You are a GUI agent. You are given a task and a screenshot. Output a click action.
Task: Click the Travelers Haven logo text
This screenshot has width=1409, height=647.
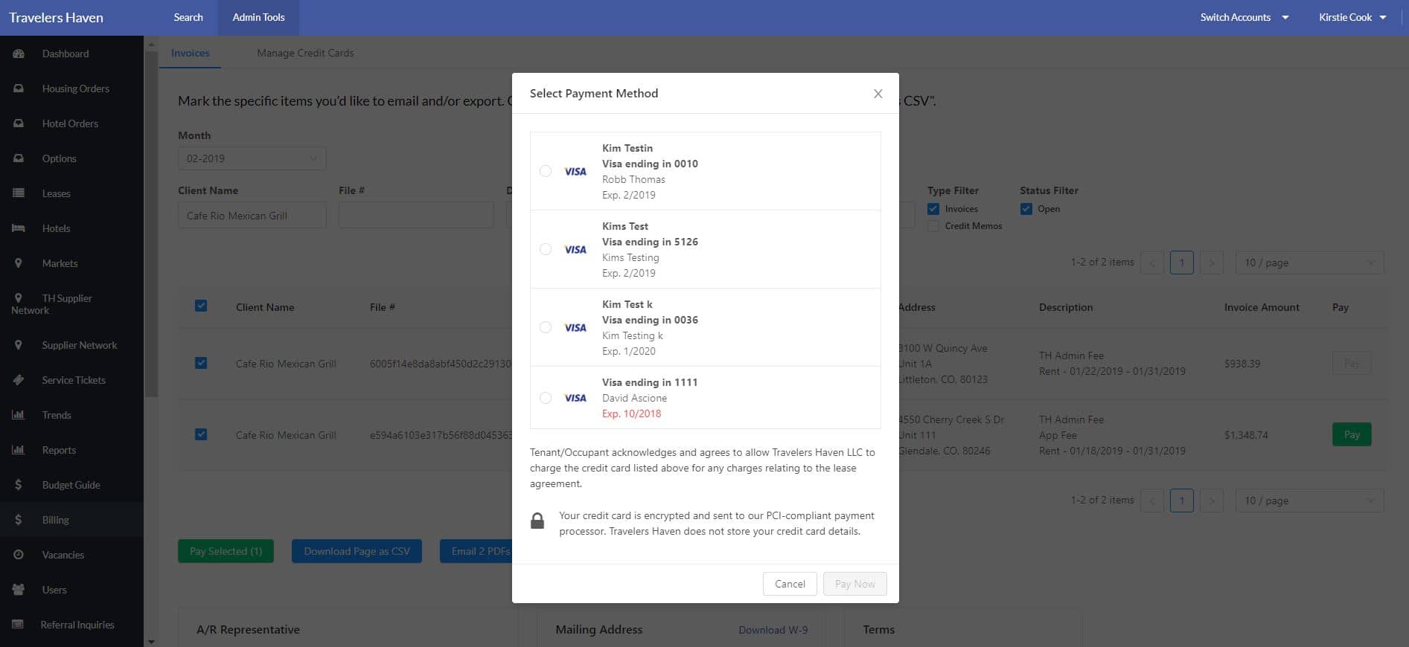pyautogui.click(x=57, y=17)
